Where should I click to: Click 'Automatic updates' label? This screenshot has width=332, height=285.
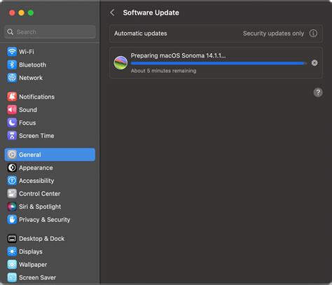[141, 34]
